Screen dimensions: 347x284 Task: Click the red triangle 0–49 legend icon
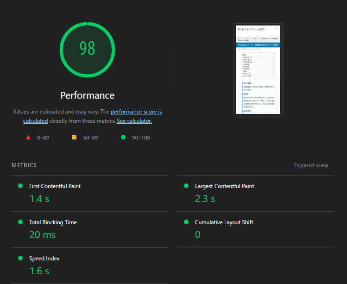click(x=28, y=137)
